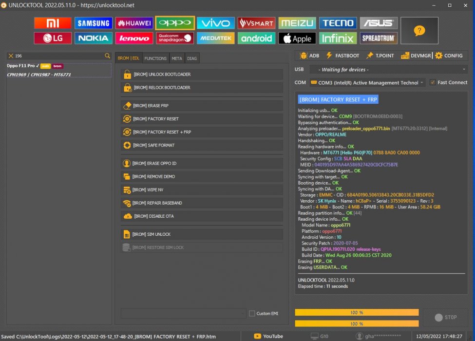Switch to the META tab

tap(177, 58)
